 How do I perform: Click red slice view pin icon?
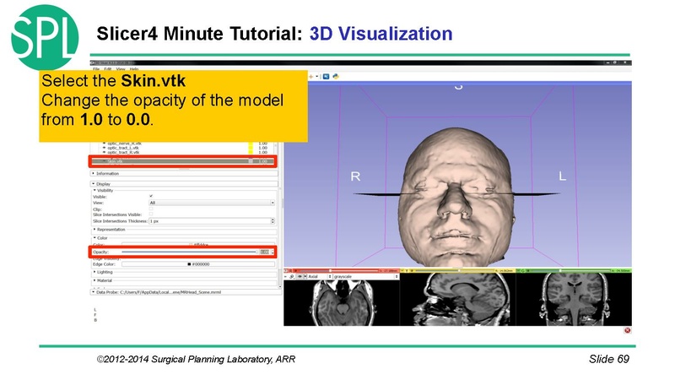(x=286, y=271)
